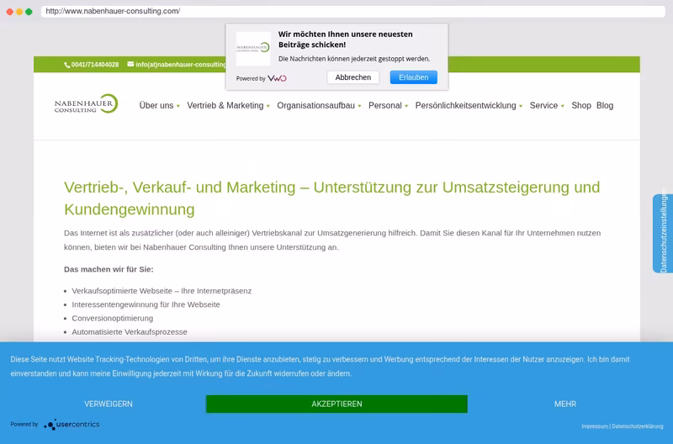Go to the Blog page
The height and width of the screenshot is (444, 673).
(x=605, y=105)
